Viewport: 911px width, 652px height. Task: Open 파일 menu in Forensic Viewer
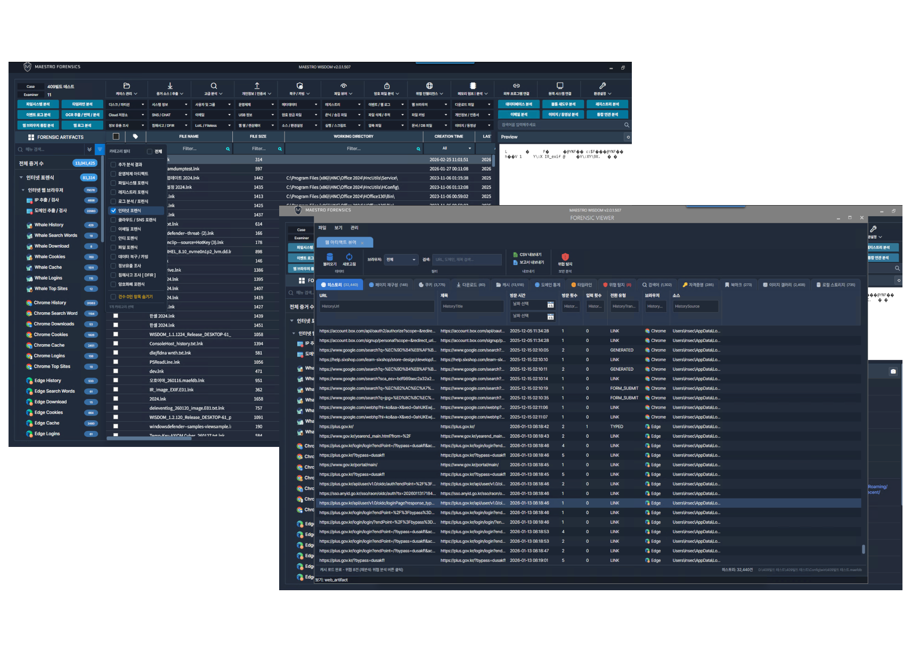(x=322, y=228)
